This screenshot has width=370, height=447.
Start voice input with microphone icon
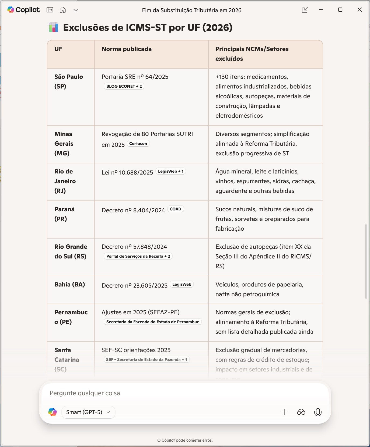318,412
